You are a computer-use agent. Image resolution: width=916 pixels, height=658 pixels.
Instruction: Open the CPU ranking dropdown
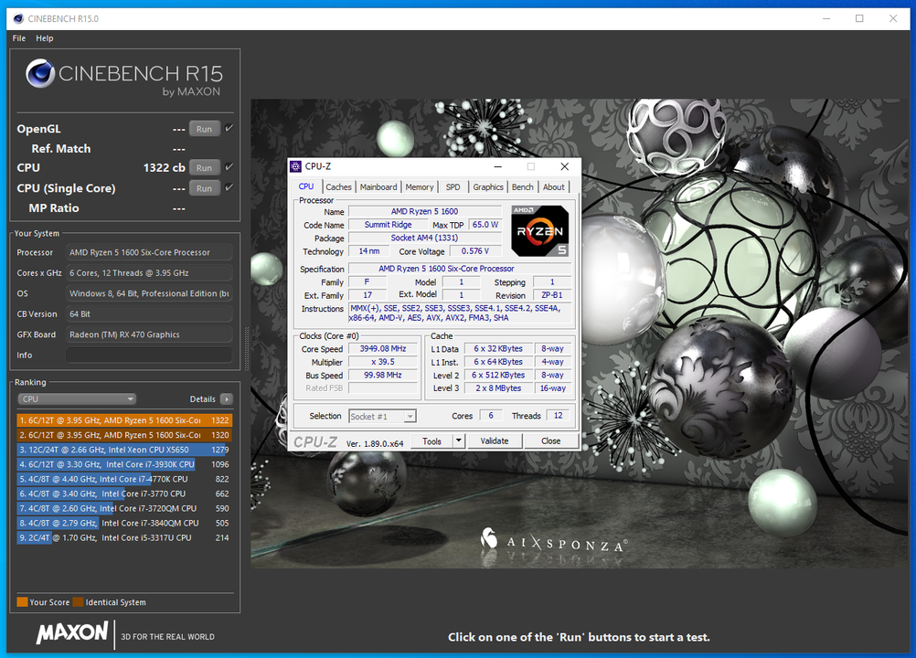[x=77, y=398]
